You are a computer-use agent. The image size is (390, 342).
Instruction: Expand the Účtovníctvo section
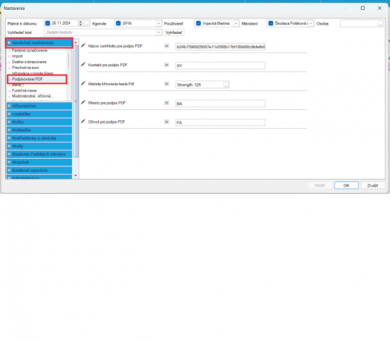[x=9, y=106]
